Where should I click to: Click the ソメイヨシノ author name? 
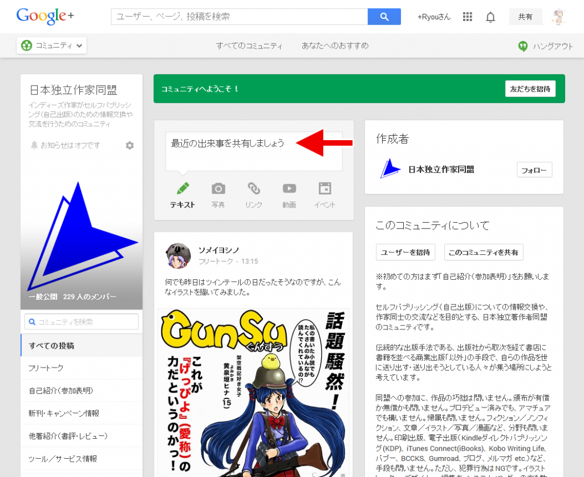(218, 250)
